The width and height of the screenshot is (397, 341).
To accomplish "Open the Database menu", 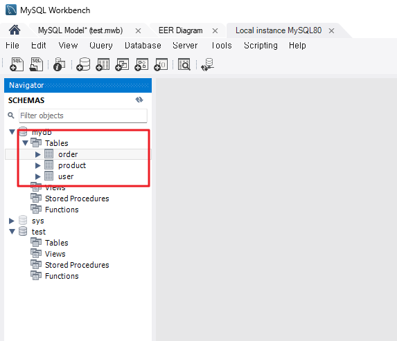I will pos(143,46).
